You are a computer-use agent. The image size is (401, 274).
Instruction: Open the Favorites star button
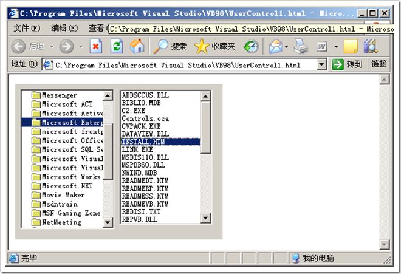click(214, 46)
